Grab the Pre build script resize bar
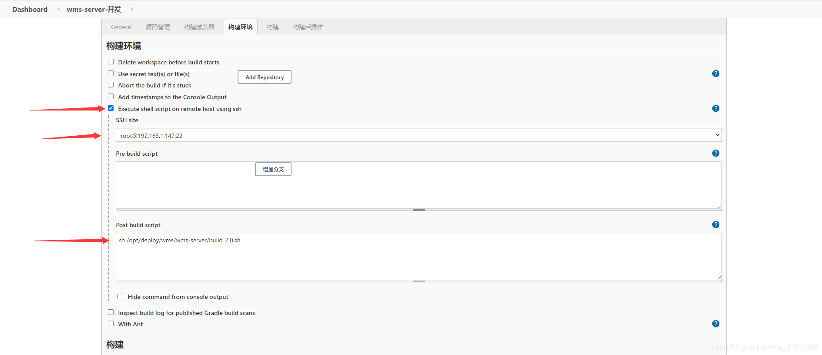Viewport: 822px width, 355px height. coord(419,210)
